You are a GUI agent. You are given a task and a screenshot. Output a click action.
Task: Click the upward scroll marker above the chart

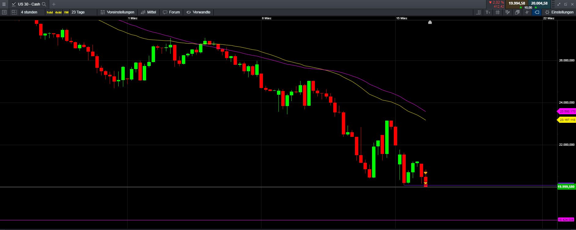(430, 22)
